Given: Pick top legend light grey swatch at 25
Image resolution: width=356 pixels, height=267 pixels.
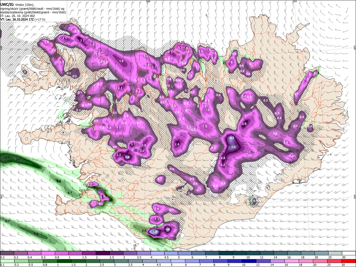Looking at the screenshot, I should (335, 253).
